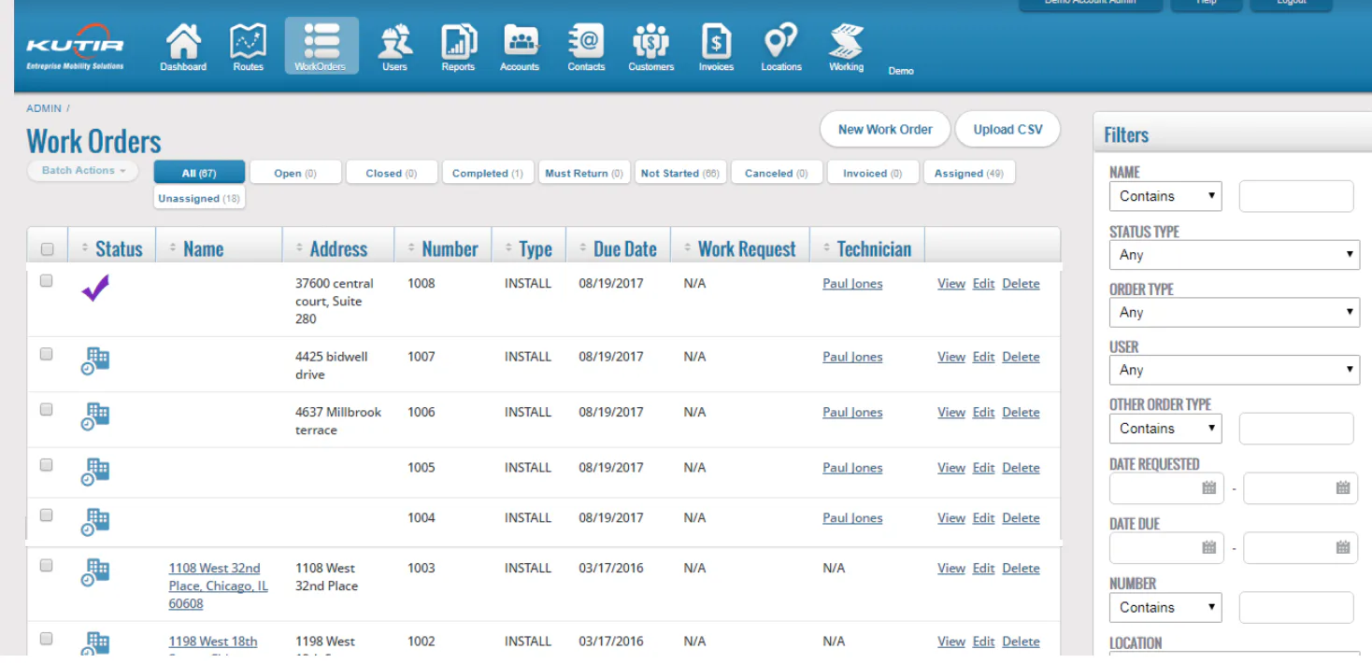This screenshot has height=663, width=1372.
Task: Click the ADMIN breadcrumb
Action: (44, 108)
